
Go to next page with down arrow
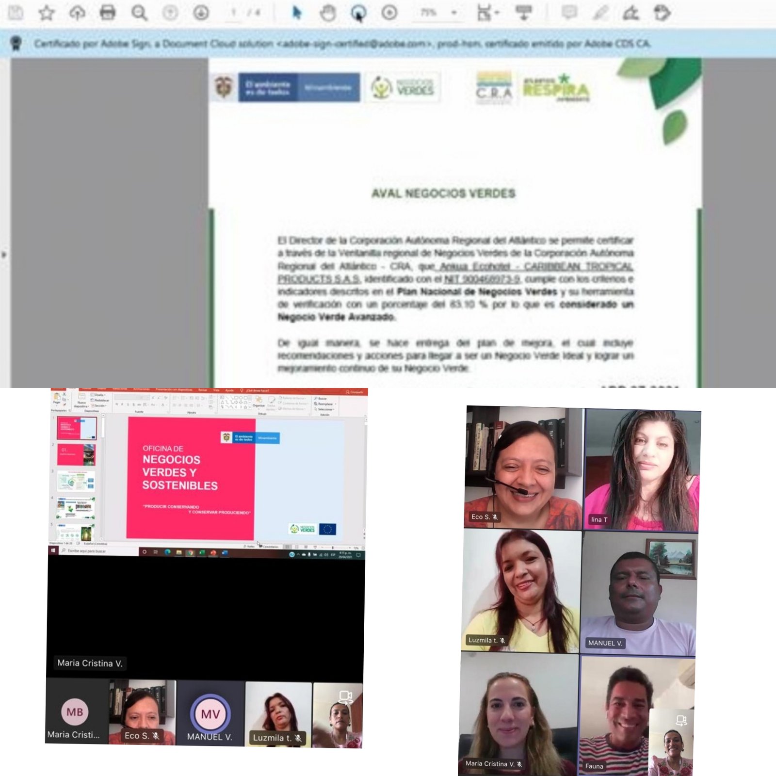(201, 13)
